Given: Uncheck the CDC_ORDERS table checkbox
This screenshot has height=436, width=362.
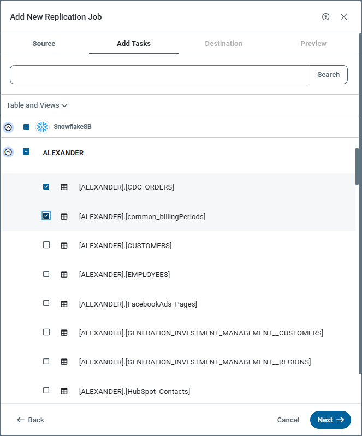Looking at the screenshot, I should tap(46, 187).
